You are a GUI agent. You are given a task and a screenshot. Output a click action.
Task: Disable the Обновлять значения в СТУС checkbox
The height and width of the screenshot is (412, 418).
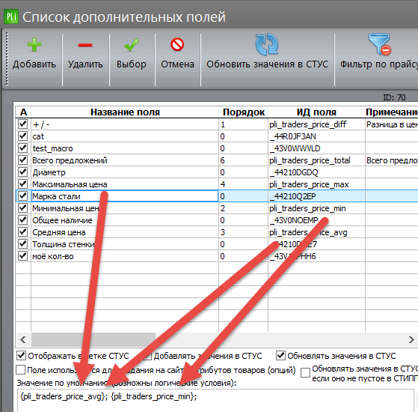[280, 356]
